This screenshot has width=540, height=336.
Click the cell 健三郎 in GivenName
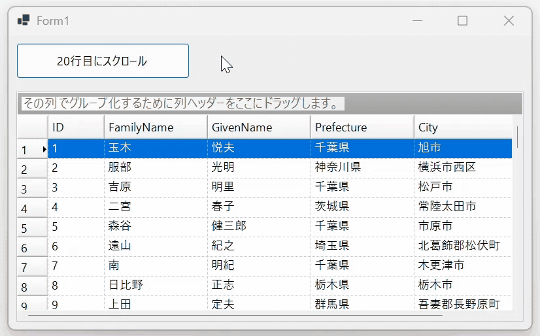259,227
